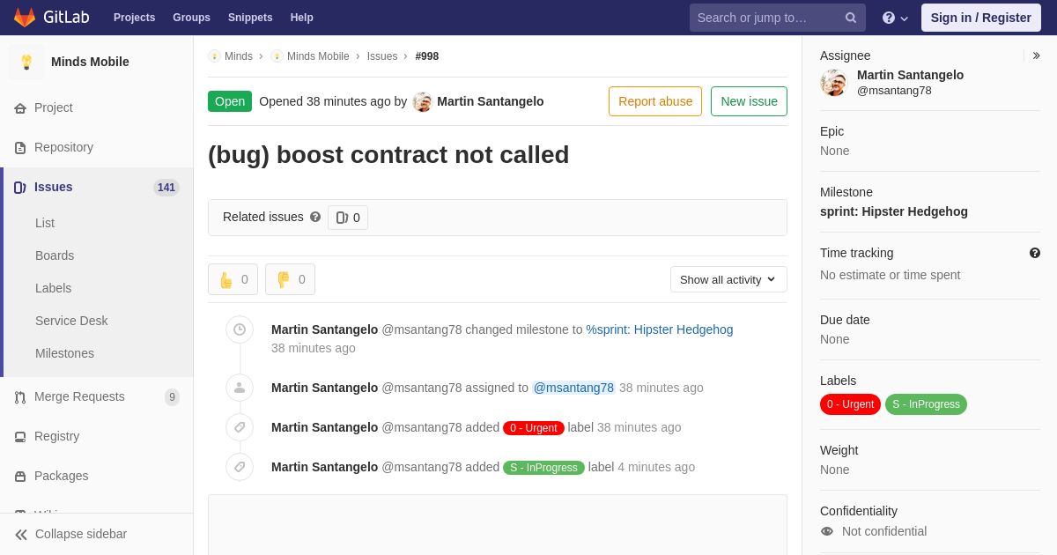Image resolution: width=1057 pixels, height=555 pixels.
Task: Click the Issues breadcrumb link
Action: point(382,56)
